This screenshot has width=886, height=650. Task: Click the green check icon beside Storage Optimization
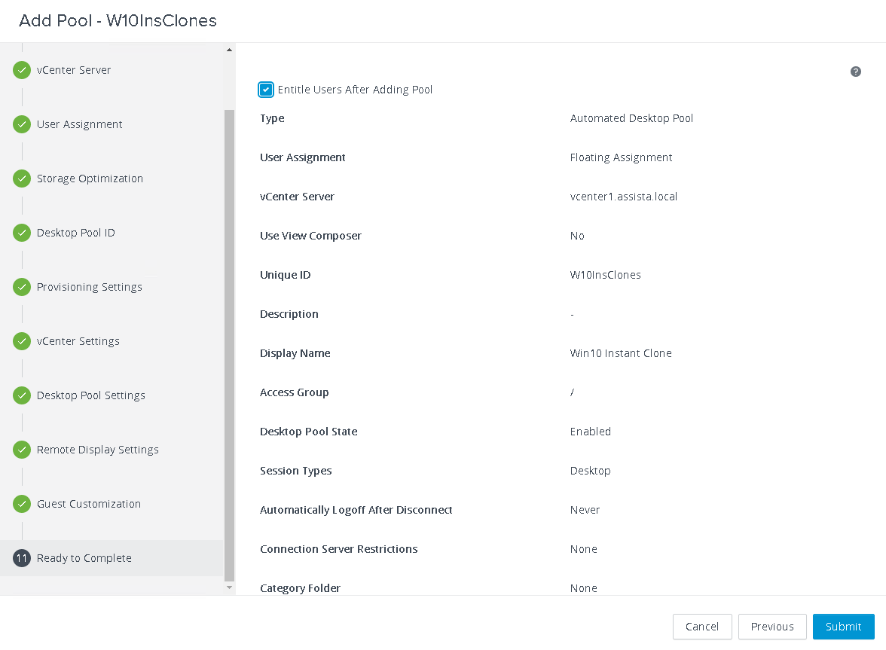tap(21, 179)
